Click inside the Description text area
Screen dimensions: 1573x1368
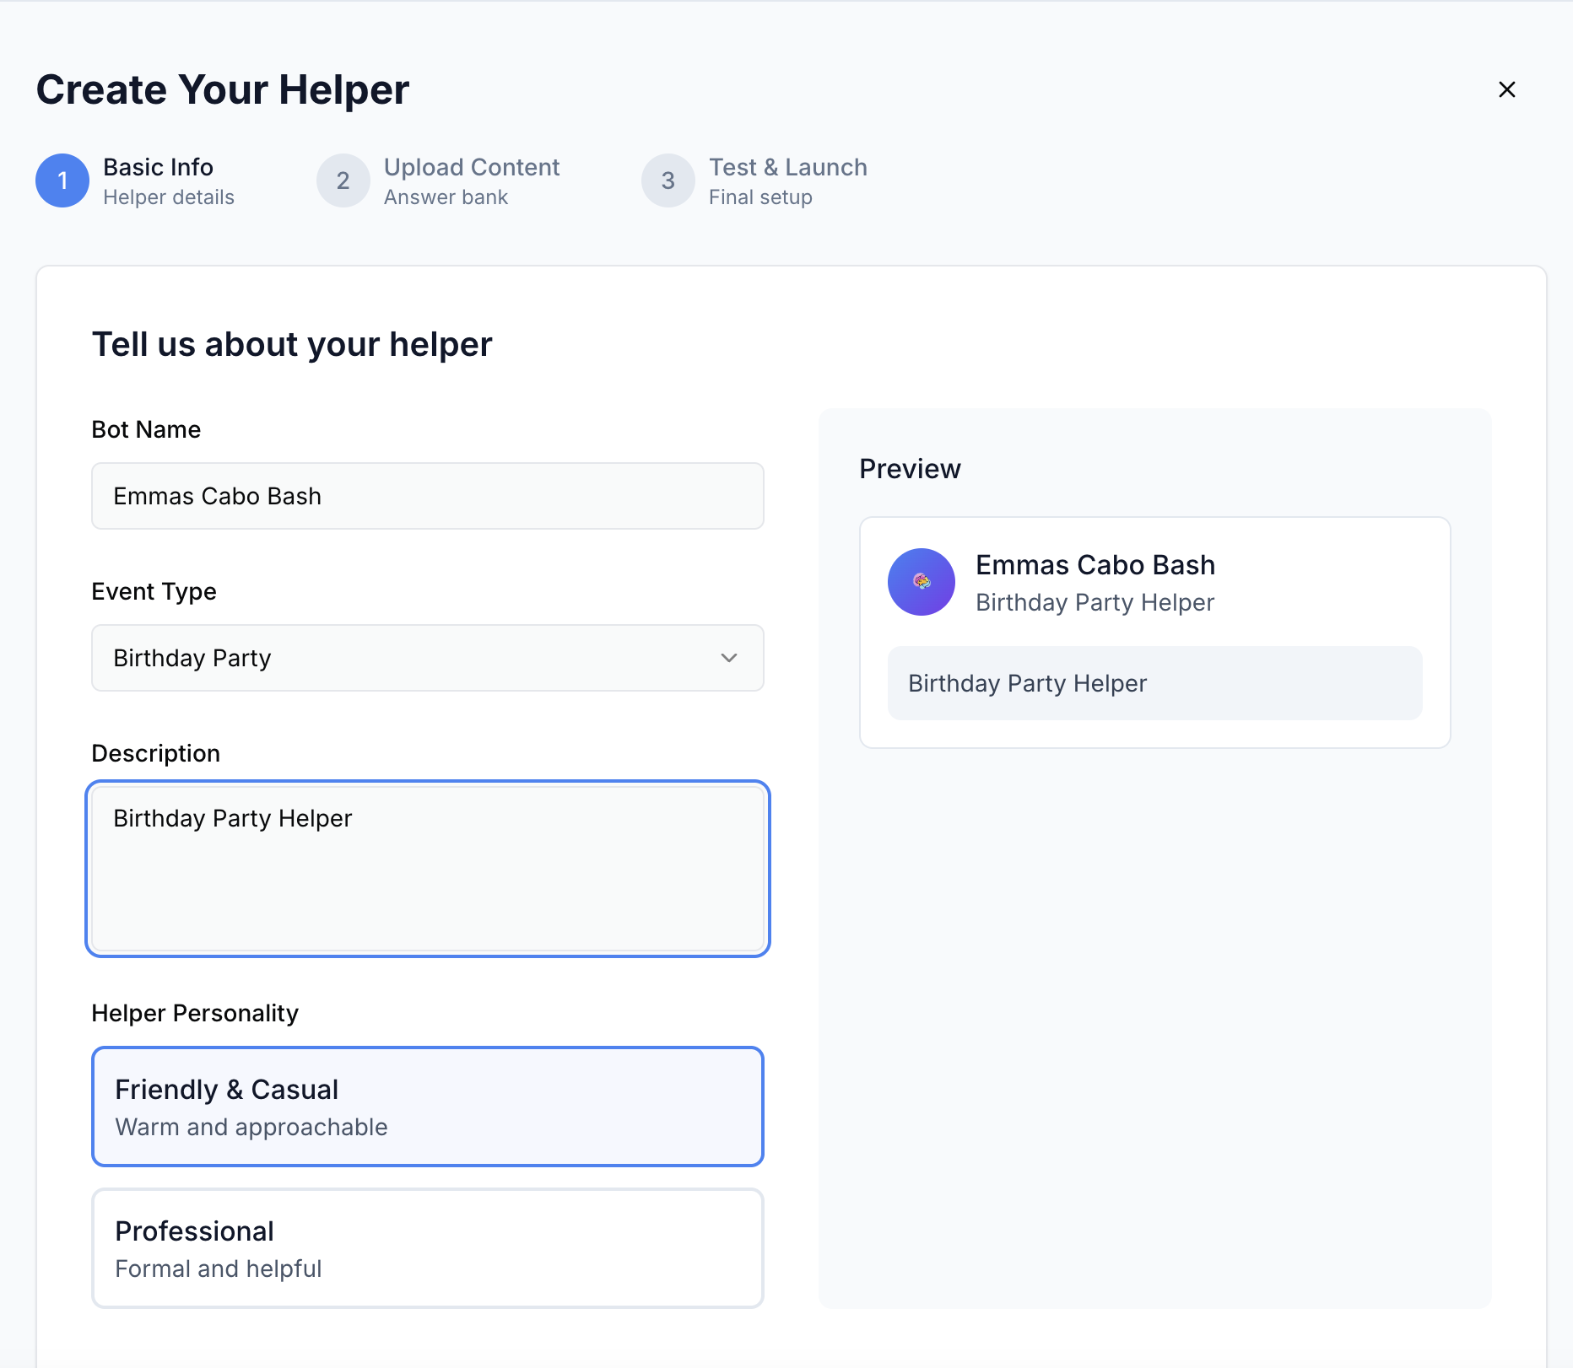tap(428, 869)
